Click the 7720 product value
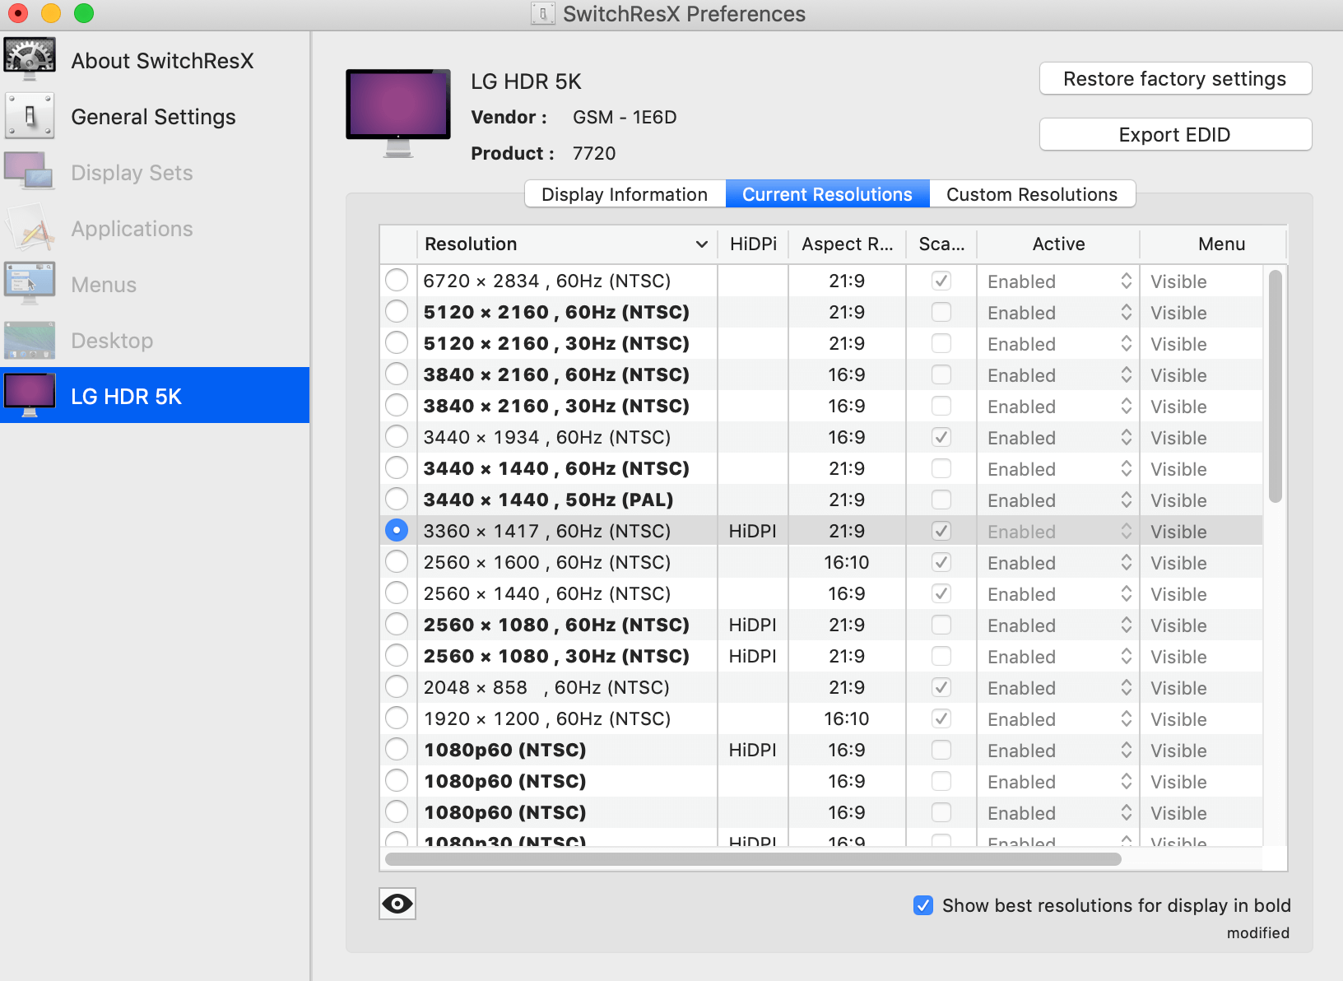 (x=594, y=153)
